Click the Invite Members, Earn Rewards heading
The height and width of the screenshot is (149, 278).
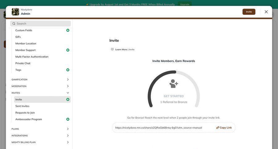(174, 61)
